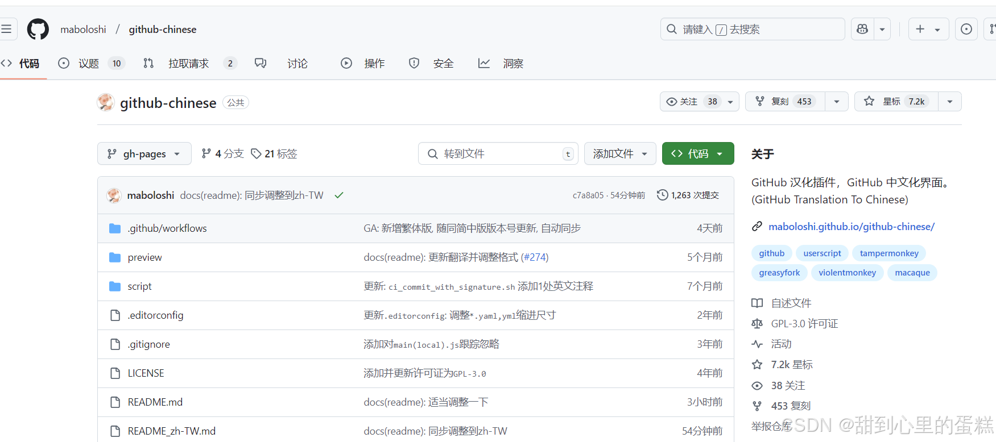996x442 pixels.
Task: Click the repository owner avatar beside title
Action: 106,102
